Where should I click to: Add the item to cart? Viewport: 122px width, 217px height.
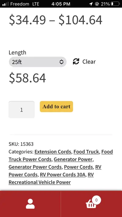point(56,107)
